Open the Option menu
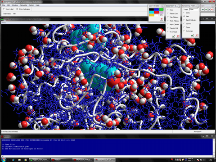This screenshot has height=162, width=216. [31, 5]
